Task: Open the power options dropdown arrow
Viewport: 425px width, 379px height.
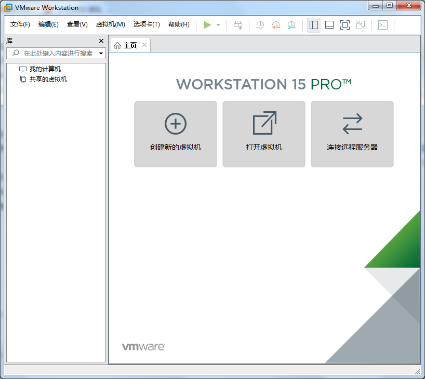Action: click(x=218, y=25)
